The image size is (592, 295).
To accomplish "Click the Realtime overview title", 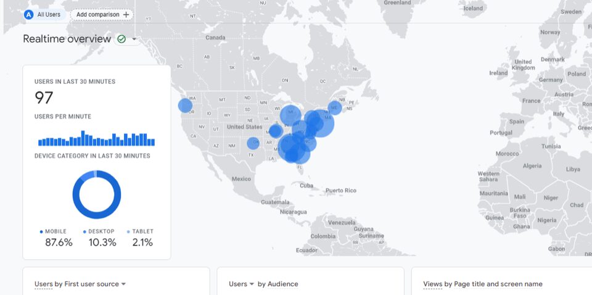I will coord(67,39).
